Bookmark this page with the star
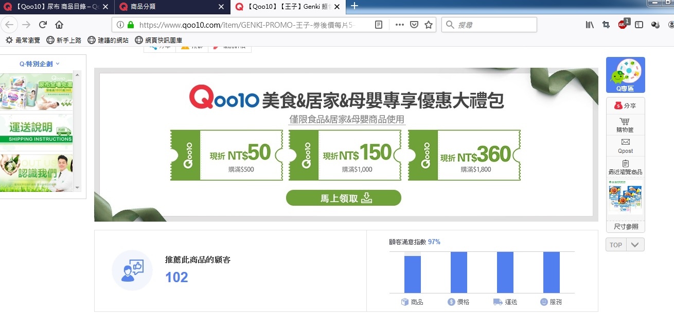The width and height of the screenshot is (674, 315). 429,25
